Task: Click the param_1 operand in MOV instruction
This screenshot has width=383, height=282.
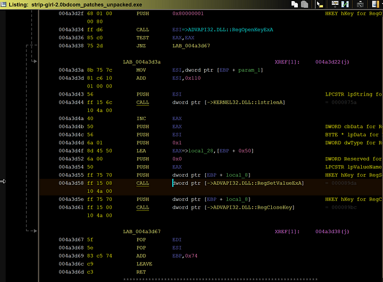Action: (x=249, y=70)
